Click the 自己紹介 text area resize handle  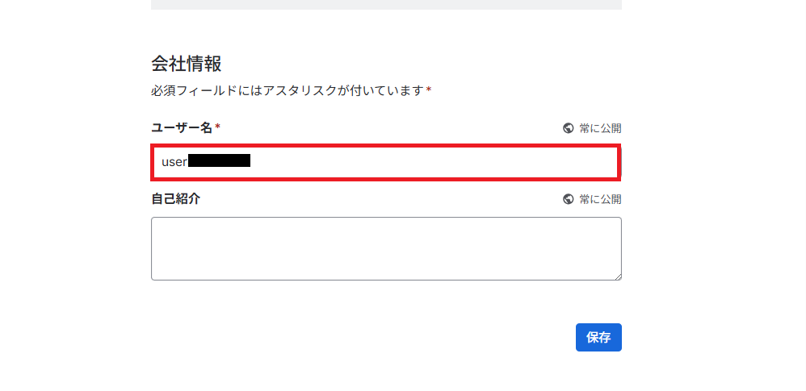click(x=618, y=277)
